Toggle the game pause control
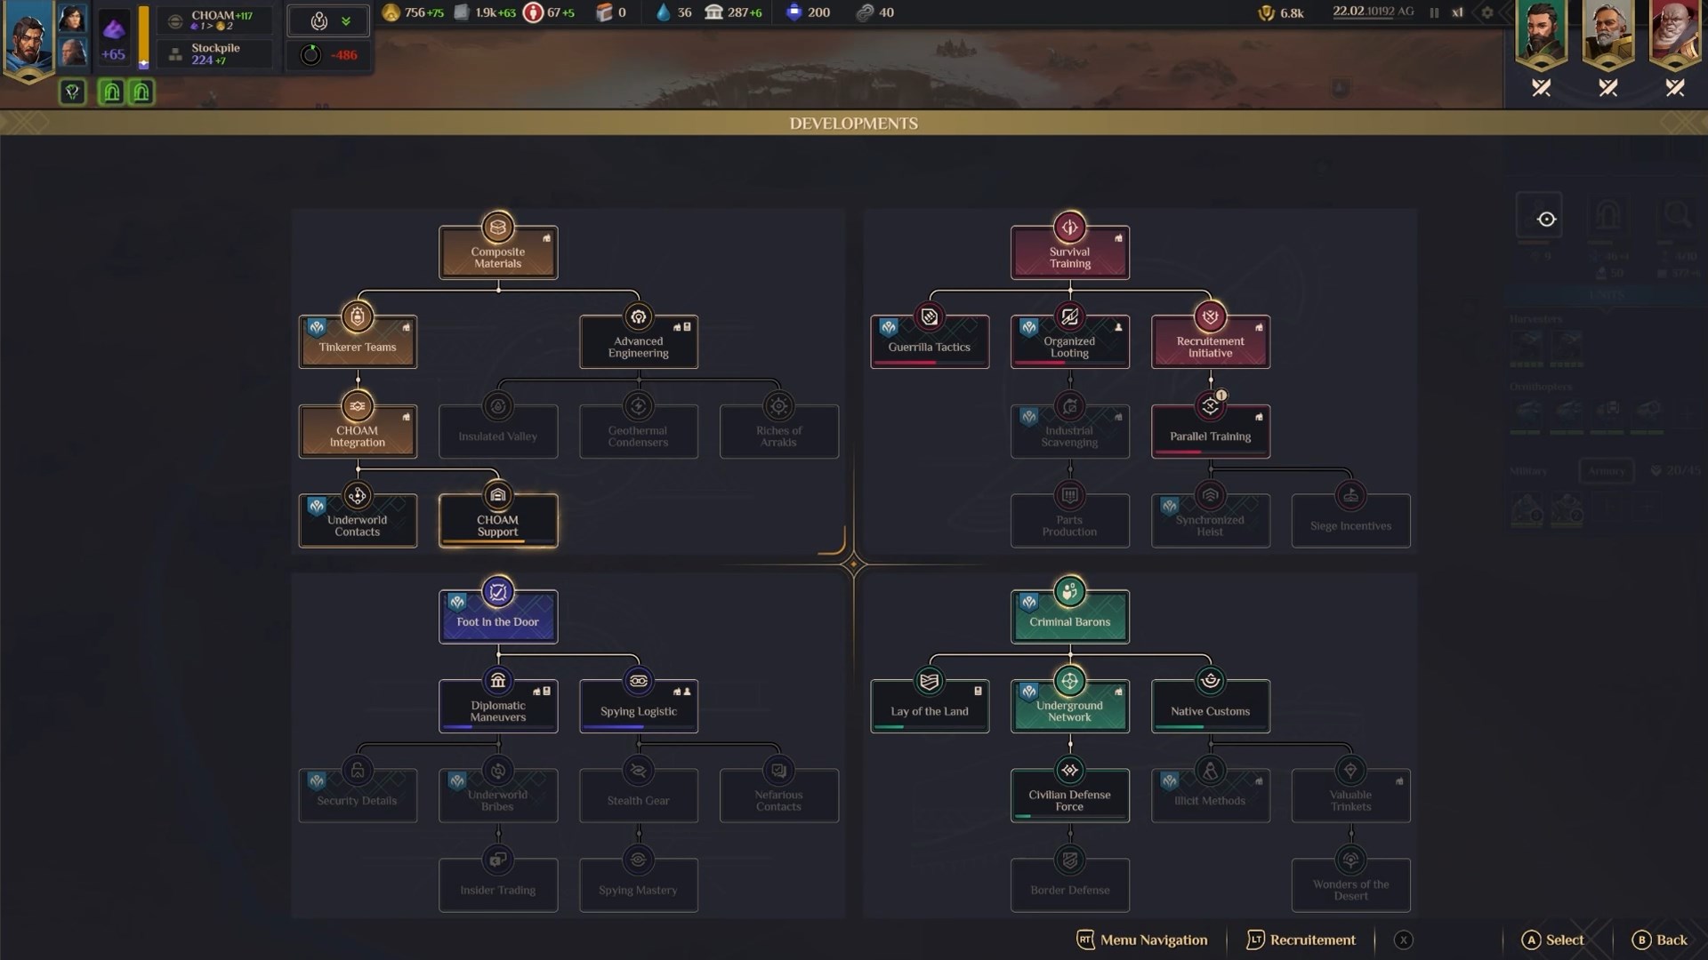 coord(1434,12)
